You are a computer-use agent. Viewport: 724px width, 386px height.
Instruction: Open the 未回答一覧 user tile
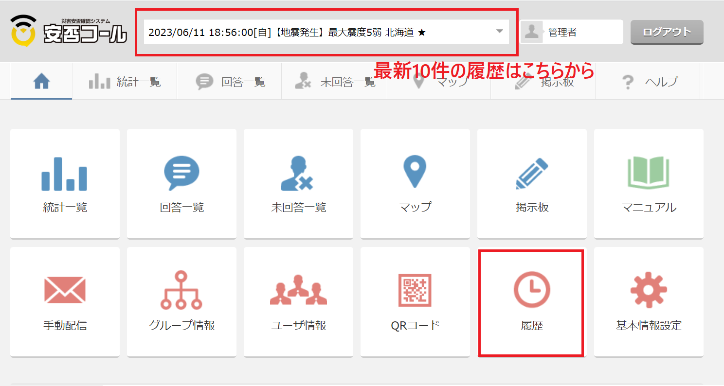298,184
